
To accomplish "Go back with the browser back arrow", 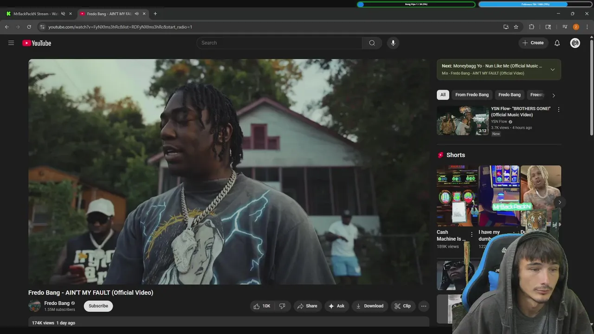I will click(x=7, y=27).
